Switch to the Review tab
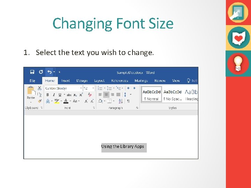 coord(160,81)
